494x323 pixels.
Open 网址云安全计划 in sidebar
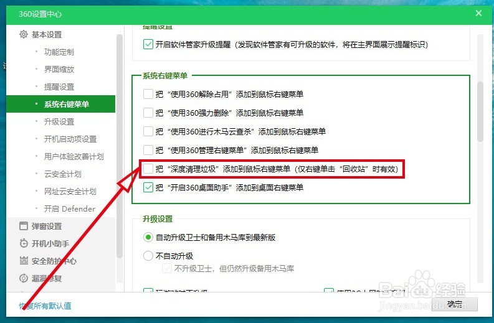click(x=70, y=192)
